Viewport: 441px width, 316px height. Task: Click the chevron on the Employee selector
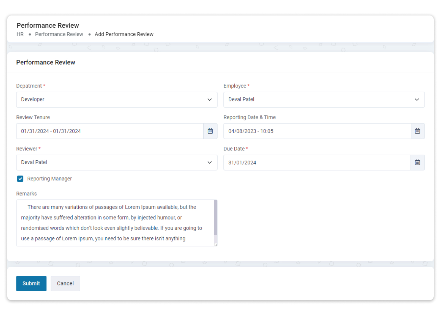pos(417,99)
